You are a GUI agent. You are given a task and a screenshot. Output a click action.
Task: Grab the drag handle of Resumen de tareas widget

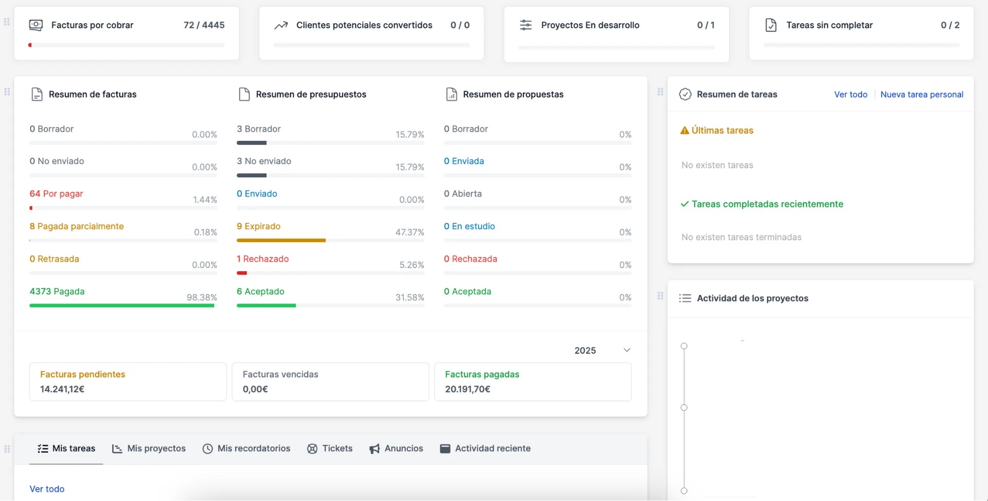pos(660,92)
